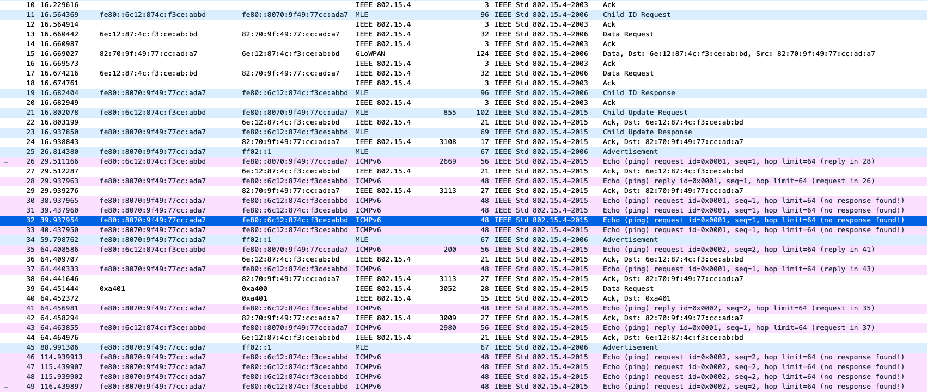Screen dimensions: 927x392
Task: Select packet 41 Echo ping reply
Action: 464,308
